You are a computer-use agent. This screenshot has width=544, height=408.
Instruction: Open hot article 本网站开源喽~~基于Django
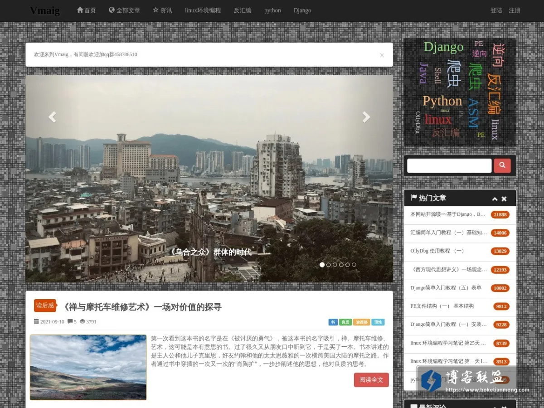click(x=448, y=214)
